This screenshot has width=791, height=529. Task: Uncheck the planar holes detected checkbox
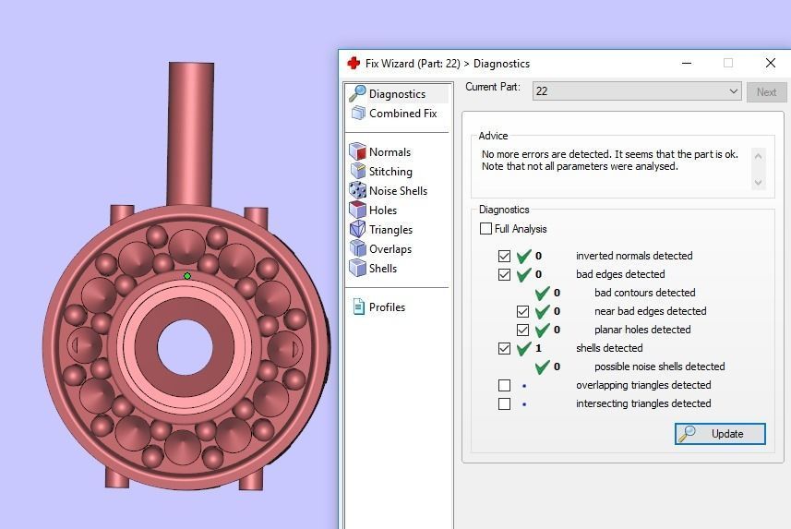(522, 331)
